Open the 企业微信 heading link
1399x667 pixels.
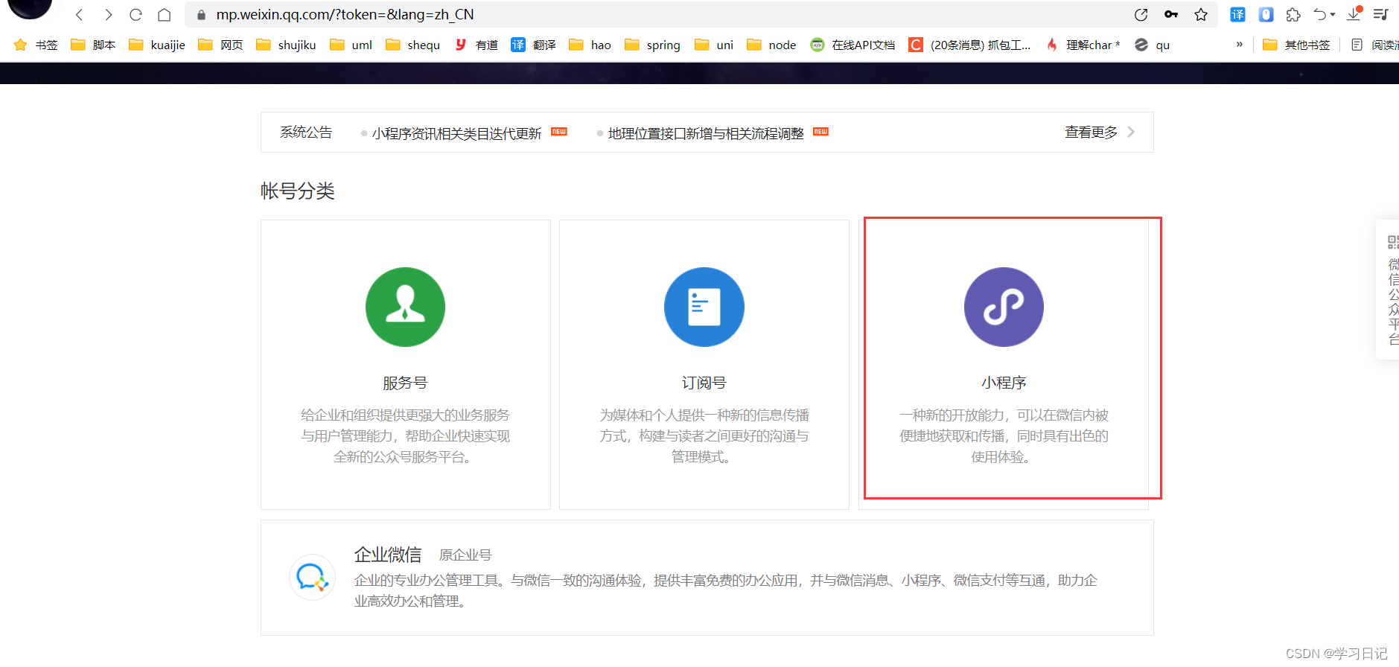[x=388, y=555]
